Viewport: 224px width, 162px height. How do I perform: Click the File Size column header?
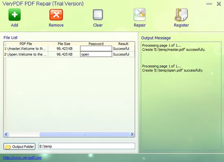[x=64, y=44]
